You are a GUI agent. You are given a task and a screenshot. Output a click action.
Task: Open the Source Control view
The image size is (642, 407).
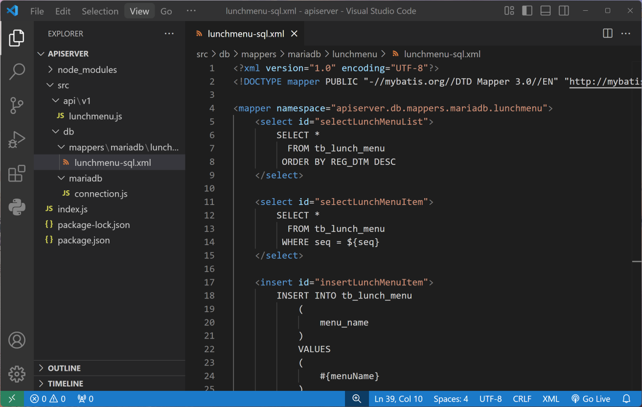click(17, 105)
